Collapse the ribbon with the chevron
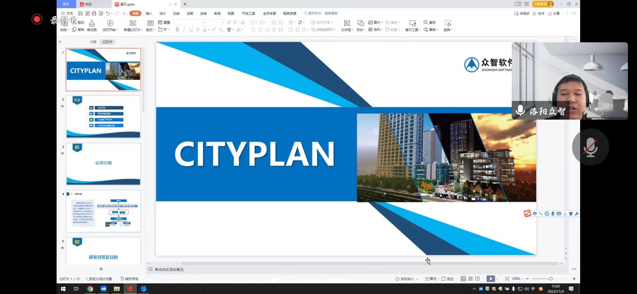Viewport: 637px width, 294px height. coord(574,14)
